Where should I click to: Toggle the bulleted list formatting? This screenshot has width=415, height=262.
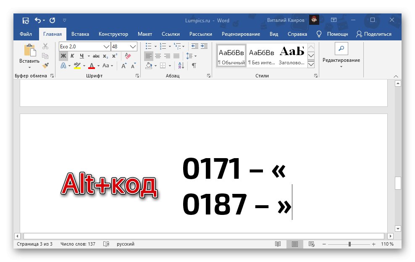click(x=149, y=45)
